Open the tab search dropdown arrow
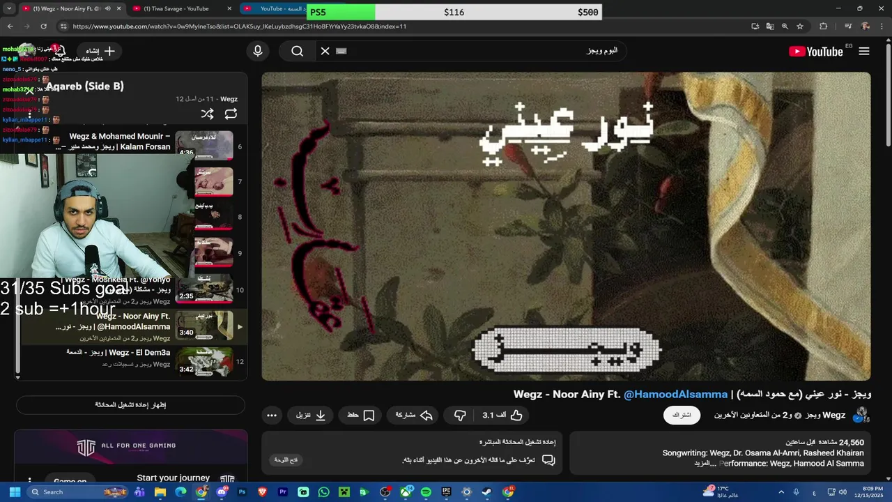892x502 pixels. [9, 9]
